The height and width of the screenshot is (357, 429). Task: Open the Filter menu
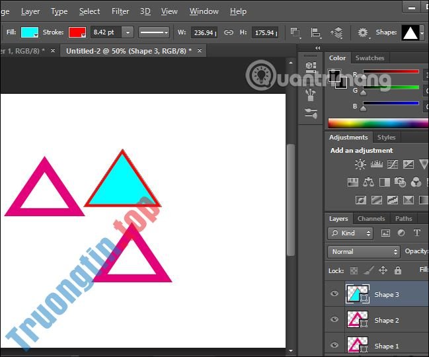(120, 11)
